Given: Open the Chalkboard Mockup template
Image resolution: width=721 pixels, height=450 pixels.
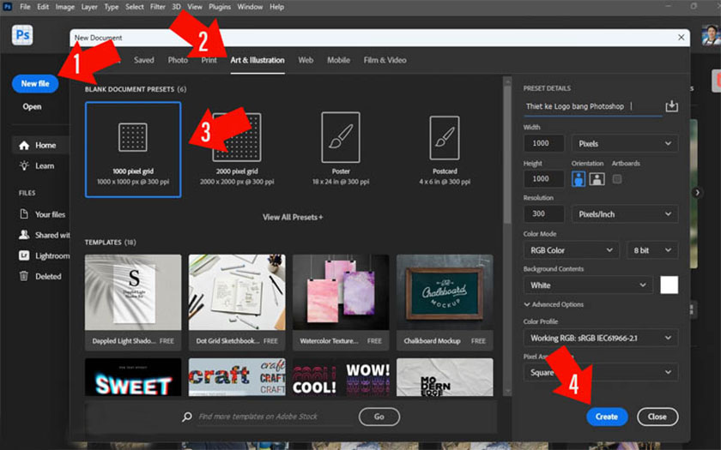Looking at the screenshot, I should tap(445, 302).
